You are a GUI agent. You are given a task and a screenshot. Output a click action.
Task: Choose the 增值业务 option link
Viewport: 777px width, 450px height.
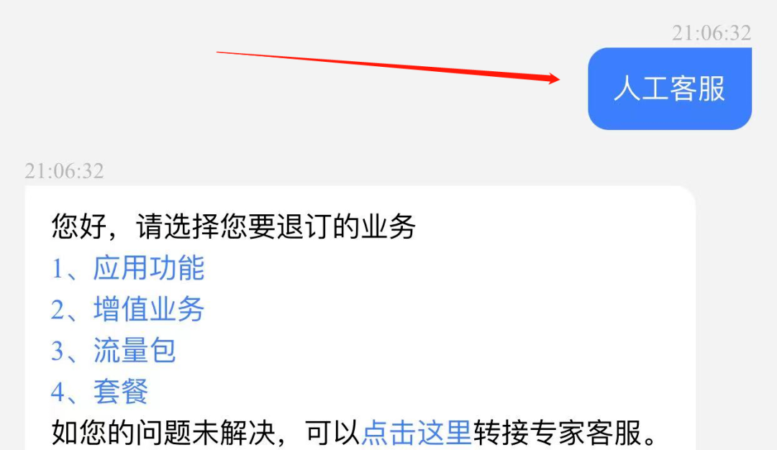[x=149, y=309]
